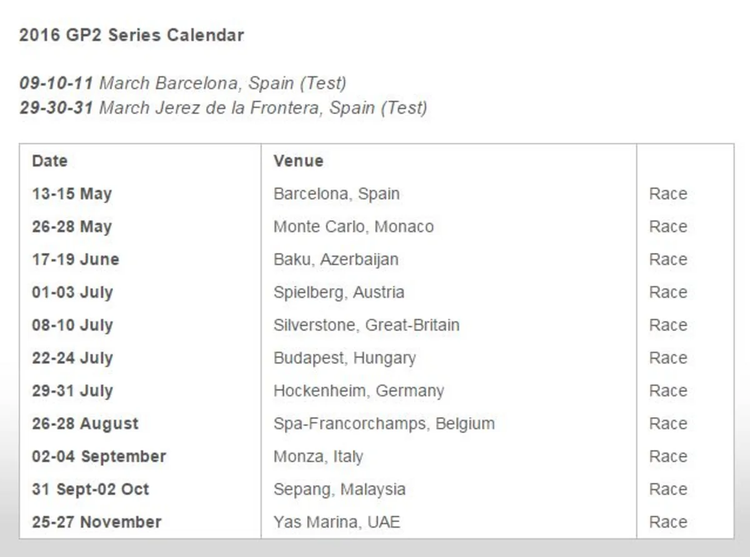Select the "08-10 July" date
The width and height of the screenshot is (750, 557).
pyautogui.click(x=72, y=325)
